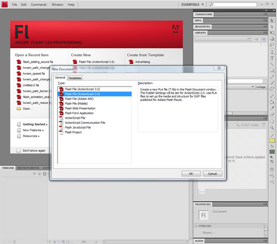Select the Paint Bucket tool
The image size is (277, 244).
coord(272,102)
